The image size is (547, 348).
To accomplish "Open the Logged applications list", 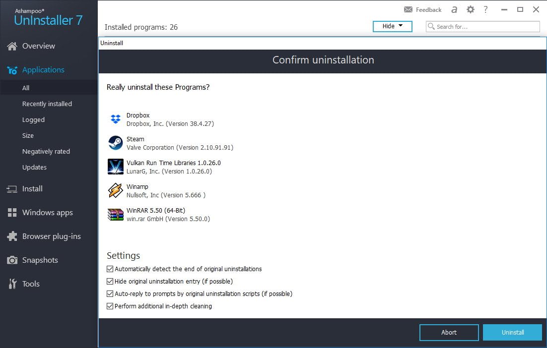I will [x=33, y=120].
